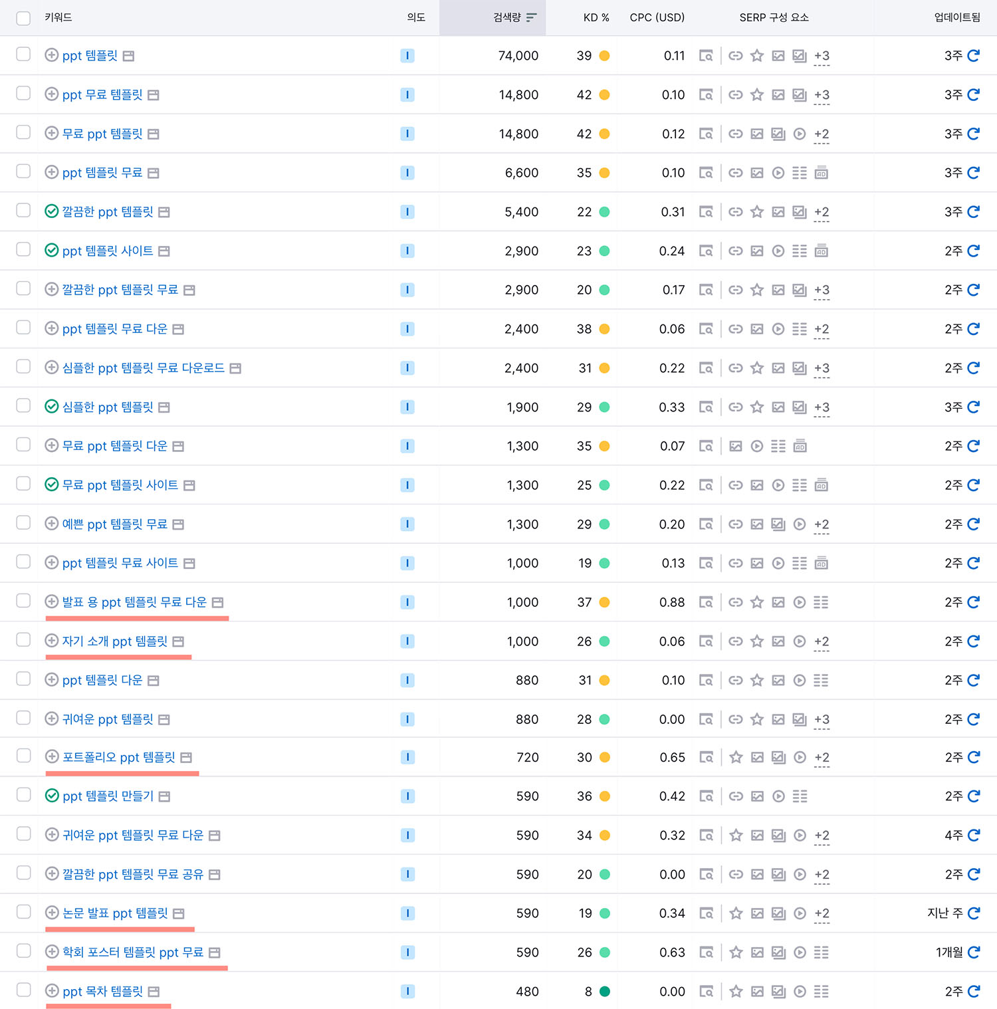The height and width of the screenshot is (1009, 997).
Task: Expand +2 features for 예쁜 ppt 템플릿 무료
Action: click(x=822, y=525)
